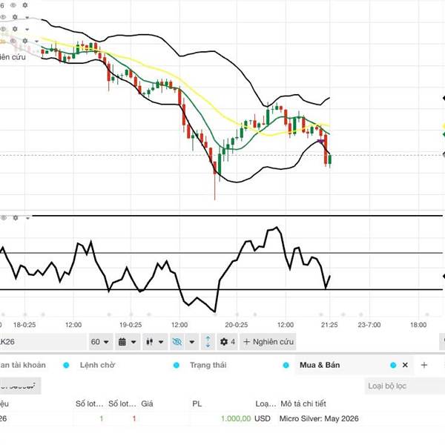Open the calendar date range picker
Screen dimensions: 445x445
(x=122, y=342)
